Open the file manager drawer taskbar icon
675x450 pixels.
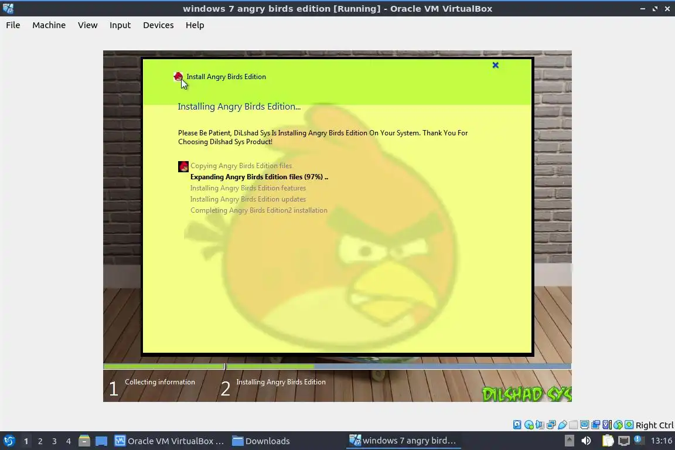[x=84, y=441]
